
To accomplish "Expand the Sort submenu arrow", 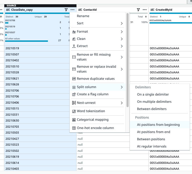I will (x=122, y=23).
